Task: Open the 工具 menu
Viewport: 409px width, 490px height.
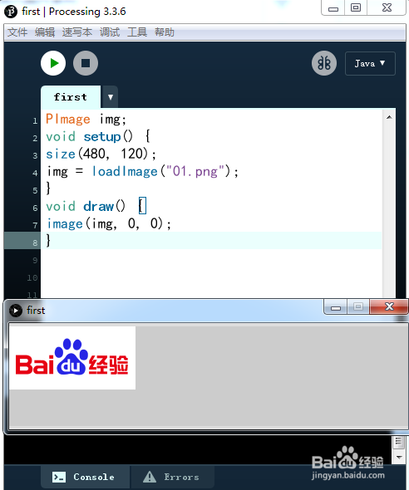Action: [137, 32]
